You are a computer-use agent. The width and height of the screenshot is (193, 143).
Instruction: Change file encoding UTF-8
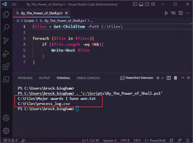(x=125, y=141)
